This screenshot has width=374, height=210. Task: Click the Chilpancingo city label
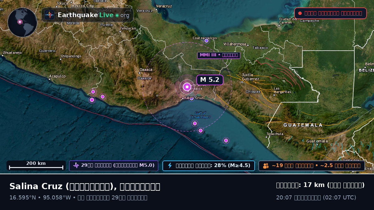click(x=71, y=56)
